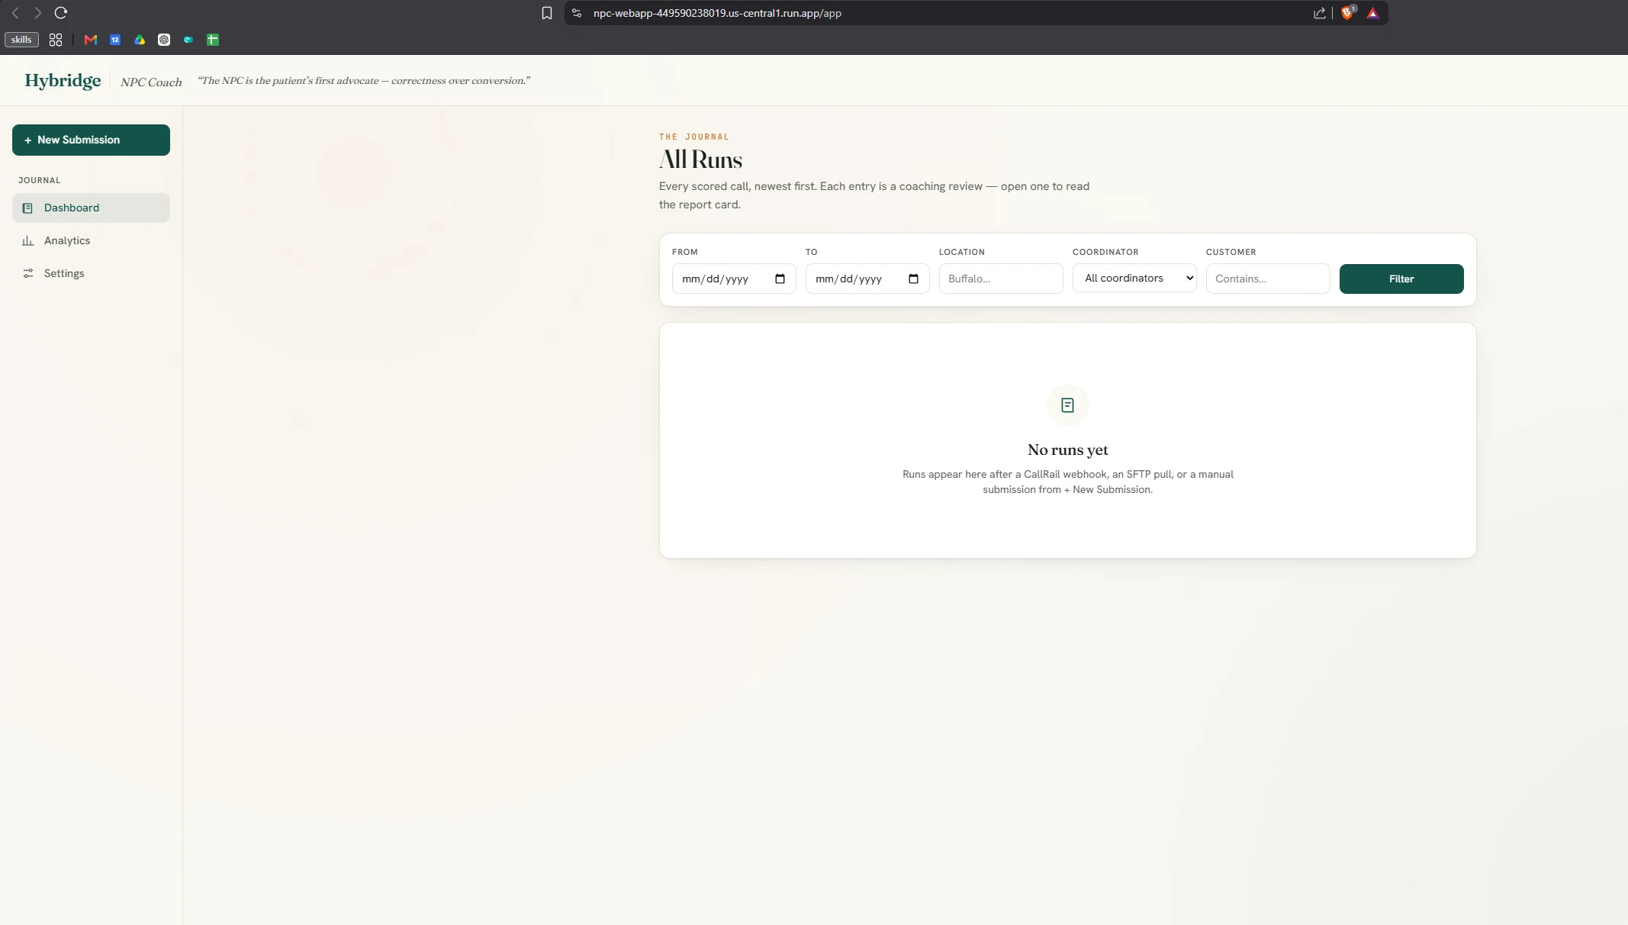Open the Google Drive bookmark icon
Image resolution: width=1628 pixels, height=925 pixels.
(140, 40)
